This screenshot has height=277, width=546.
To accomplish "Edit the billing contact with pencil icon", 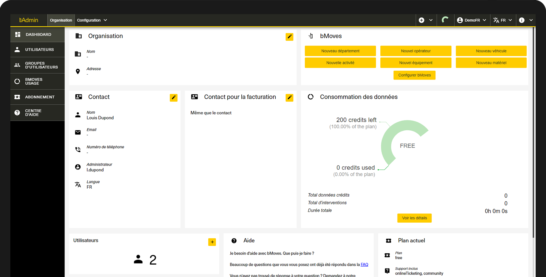I will (x=289, y=98).
